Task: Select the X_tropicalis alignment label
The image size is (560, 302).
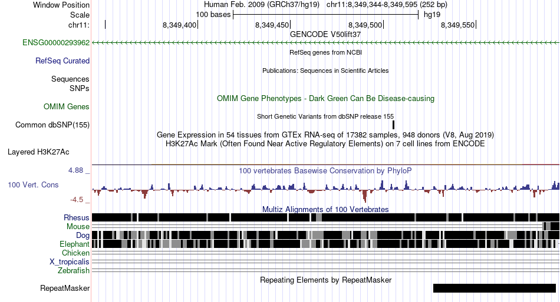Action: tap(70, 262)
